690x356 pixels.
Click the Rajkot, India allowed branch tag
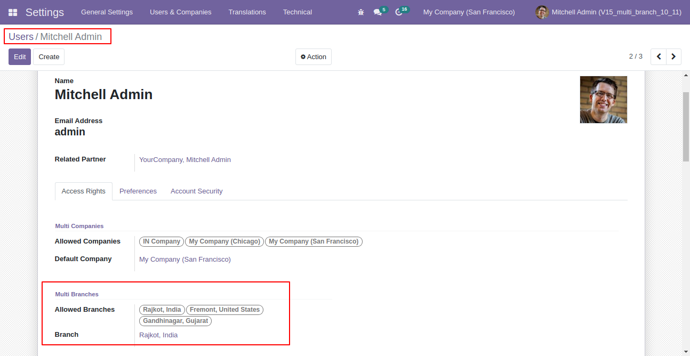point(162,310)
